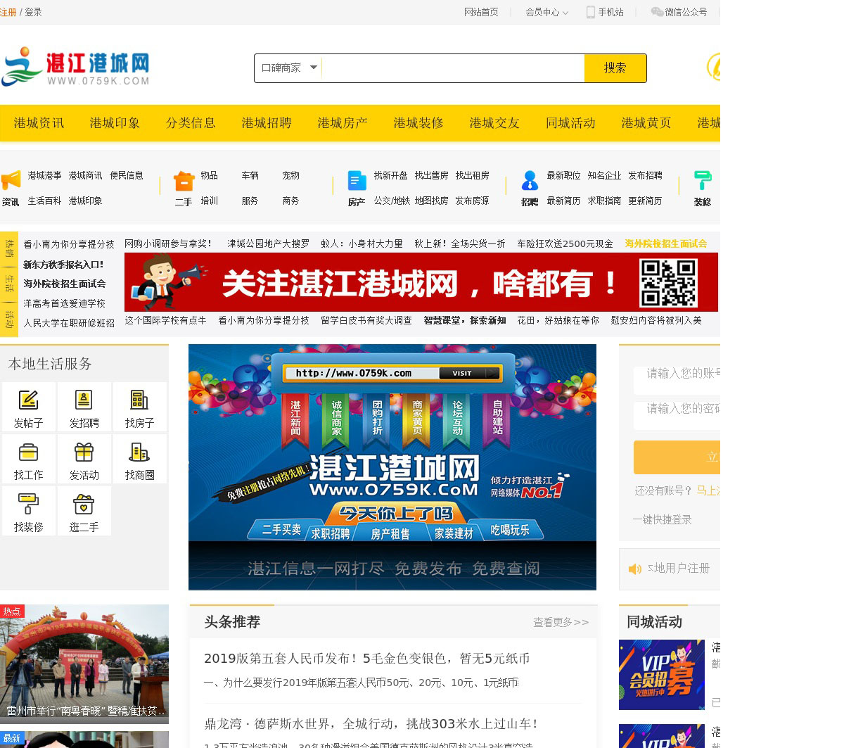
Task: Select the 装修 green roller icon
Action: pyautogui.click(x=703, y=181)
